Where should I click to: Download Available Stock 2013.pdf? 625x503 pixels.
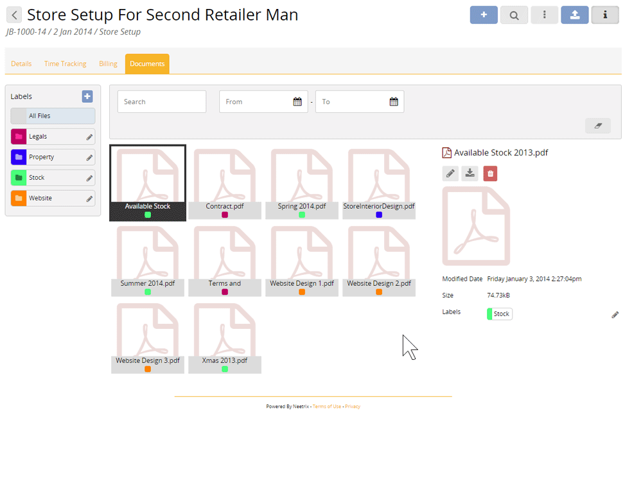pyautogui.click(x=470, y=173)
